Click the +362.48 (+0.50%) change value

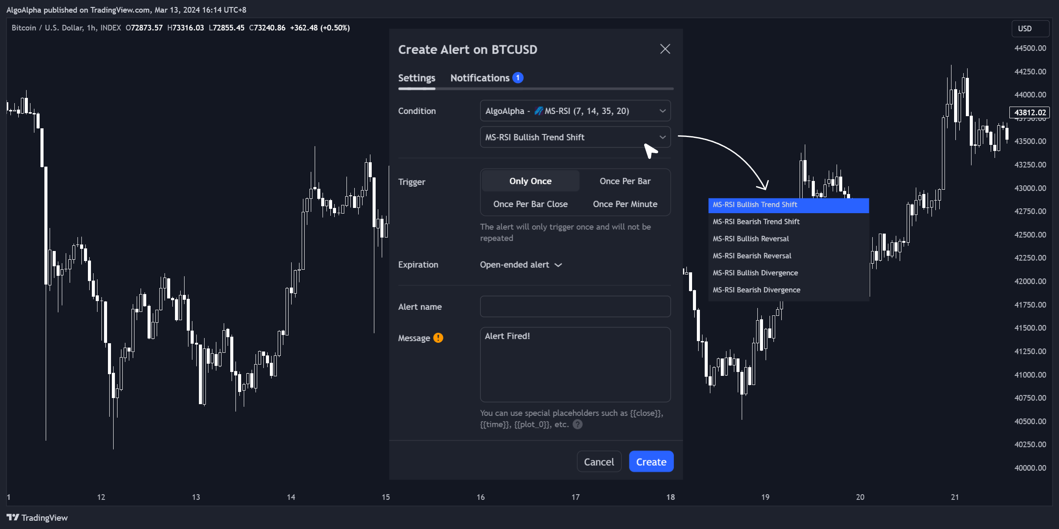(320, 28)
